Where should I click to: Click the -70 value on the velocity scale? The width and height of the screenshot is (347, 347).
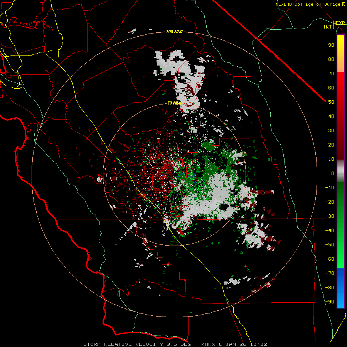pyautogui.click(x=330, y=273)
